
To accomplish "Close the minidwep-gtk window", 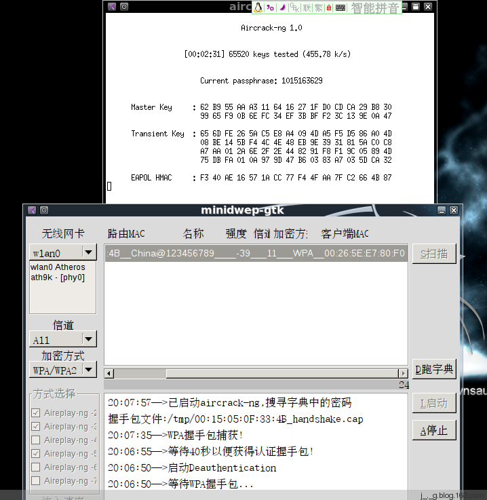I will (454, 210).
